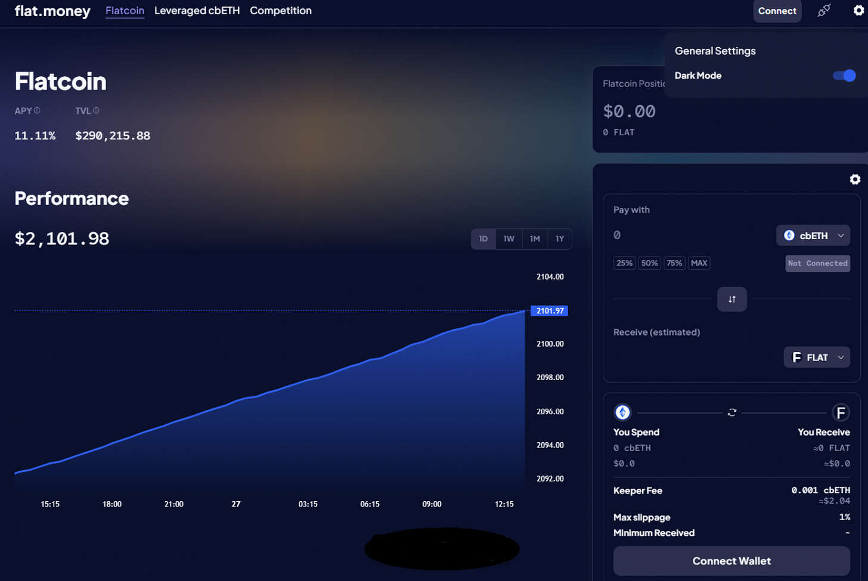Click the FLAT token icon above You Receive
This screenshot has height=581, width=868.
point(841,412)
